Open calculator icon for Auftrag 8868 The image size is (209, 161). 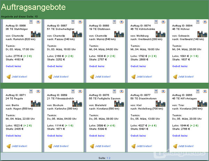tap(114, 22)
